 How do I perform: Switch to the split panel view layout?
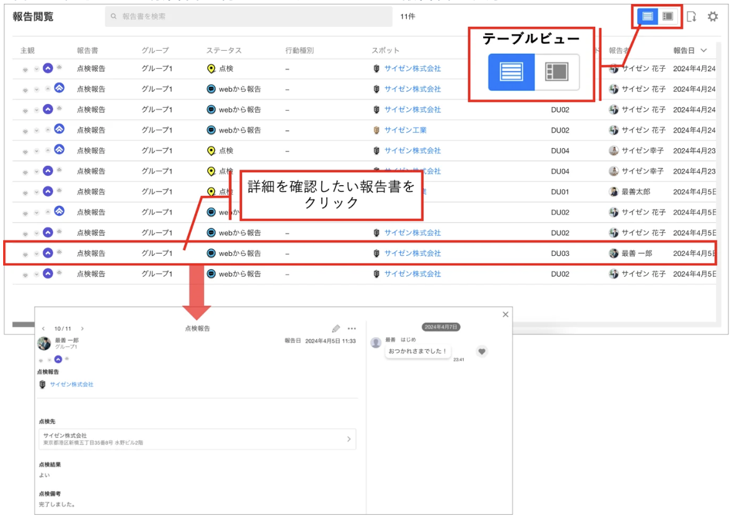click(x=667, y=16)
